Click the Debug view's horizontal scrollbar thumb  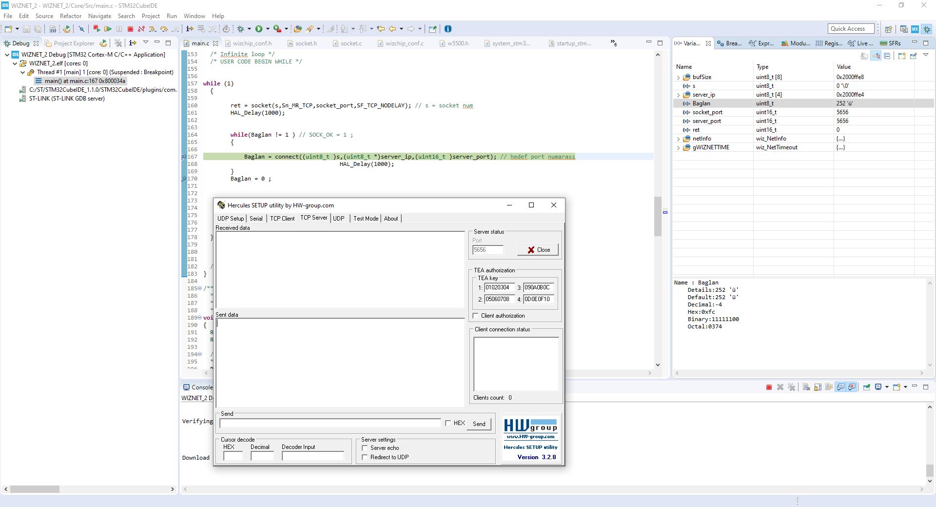pyautogui.click(x=35, y=489)
